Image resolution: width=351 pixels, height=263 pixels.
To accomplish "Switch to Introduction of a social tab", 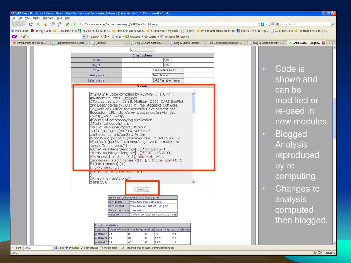I will [x=31, y=43].
